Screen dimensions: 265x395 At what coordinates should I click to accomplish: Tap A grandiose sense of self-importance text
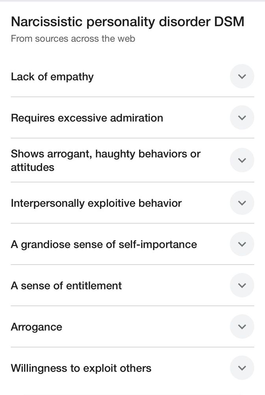104,245
